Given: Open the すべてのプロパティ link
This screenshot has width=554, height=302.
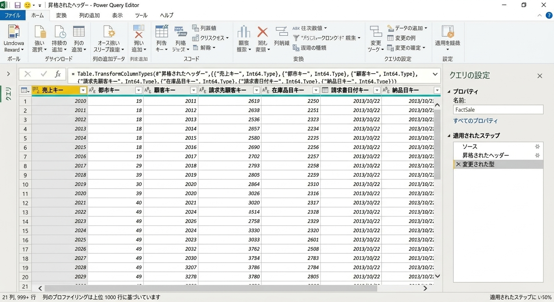Looking at the screenshot, I should (475, 121).
